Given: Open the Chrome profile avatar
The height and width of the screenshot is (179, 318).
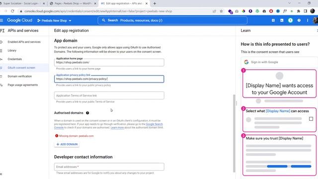Looking at the screenshot, I should [313, 11].
